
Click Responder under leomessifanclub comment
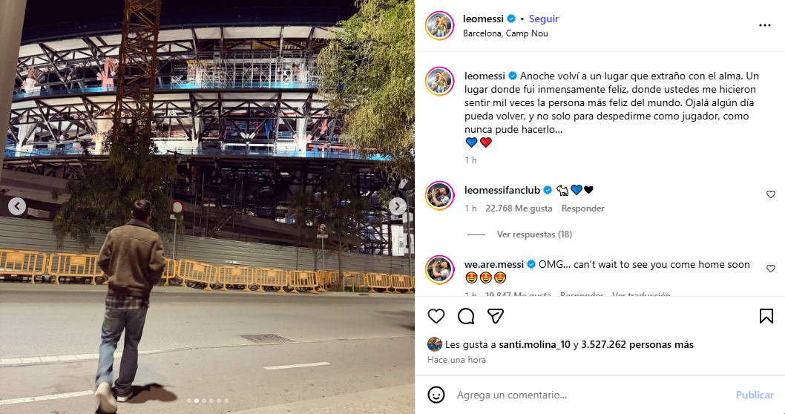[x=582, y=208]
